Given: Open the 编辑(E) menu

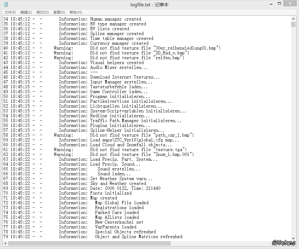Looking at the screenshot, I should click(26, 12).
